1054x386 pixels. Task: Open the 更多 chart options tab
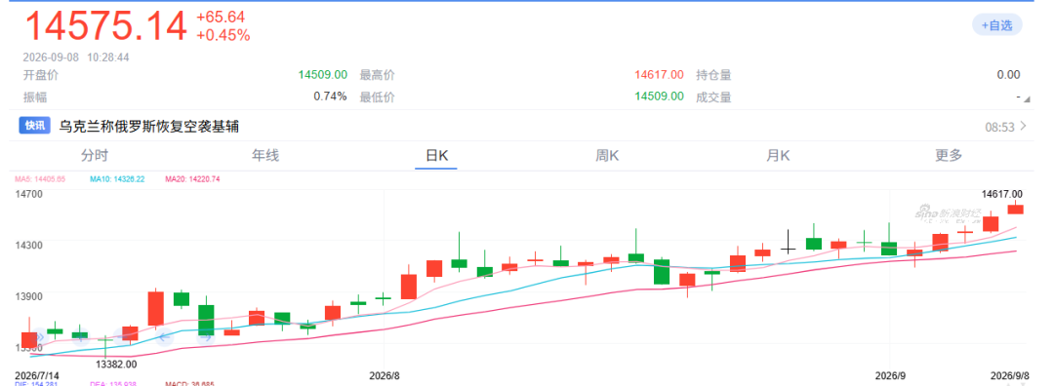click(949, 156)
